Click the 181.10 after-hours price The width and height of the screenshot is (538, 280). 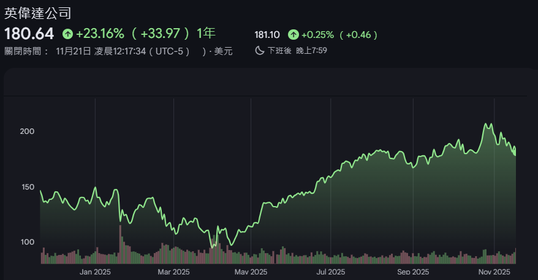tap(267, 35)
